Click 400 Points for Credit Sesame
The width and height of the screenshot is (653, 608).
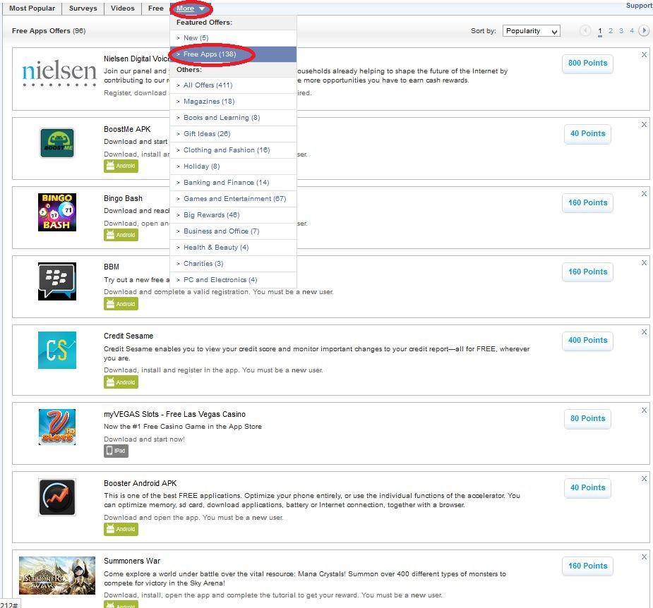(587, 341)
